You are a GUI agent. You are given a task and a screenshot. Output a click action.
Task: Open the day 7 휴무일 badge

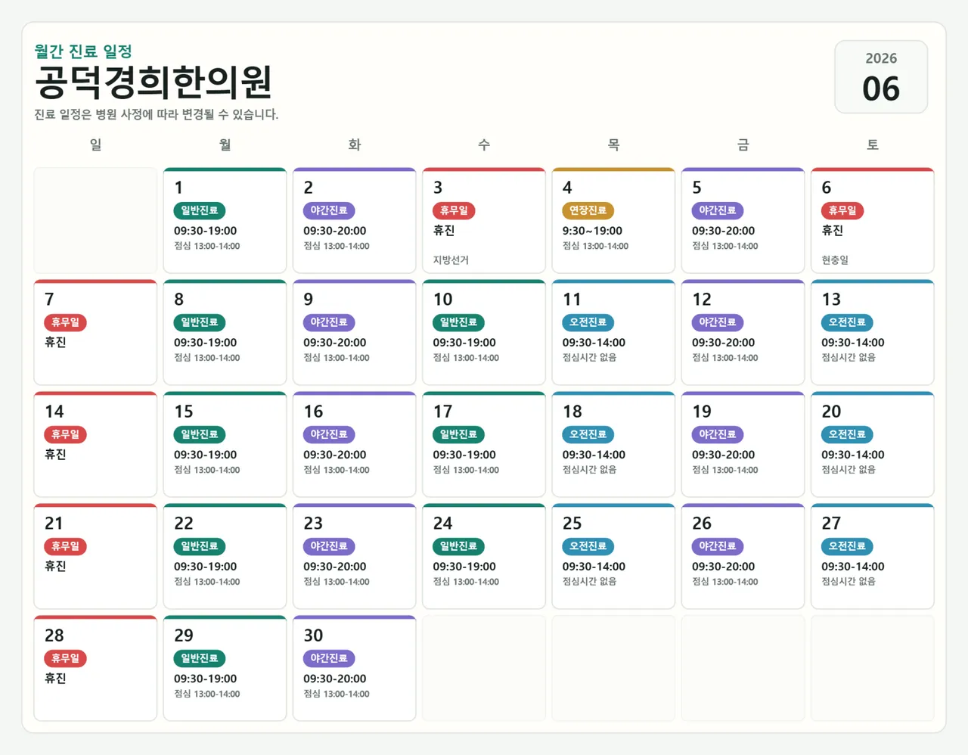[66, 322]
